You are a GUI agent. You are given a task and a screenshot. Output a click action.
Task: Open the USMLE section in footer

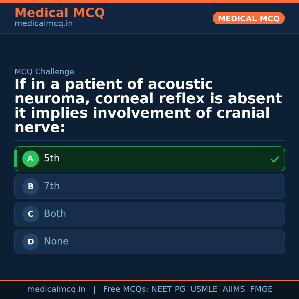tap(204, 289)
